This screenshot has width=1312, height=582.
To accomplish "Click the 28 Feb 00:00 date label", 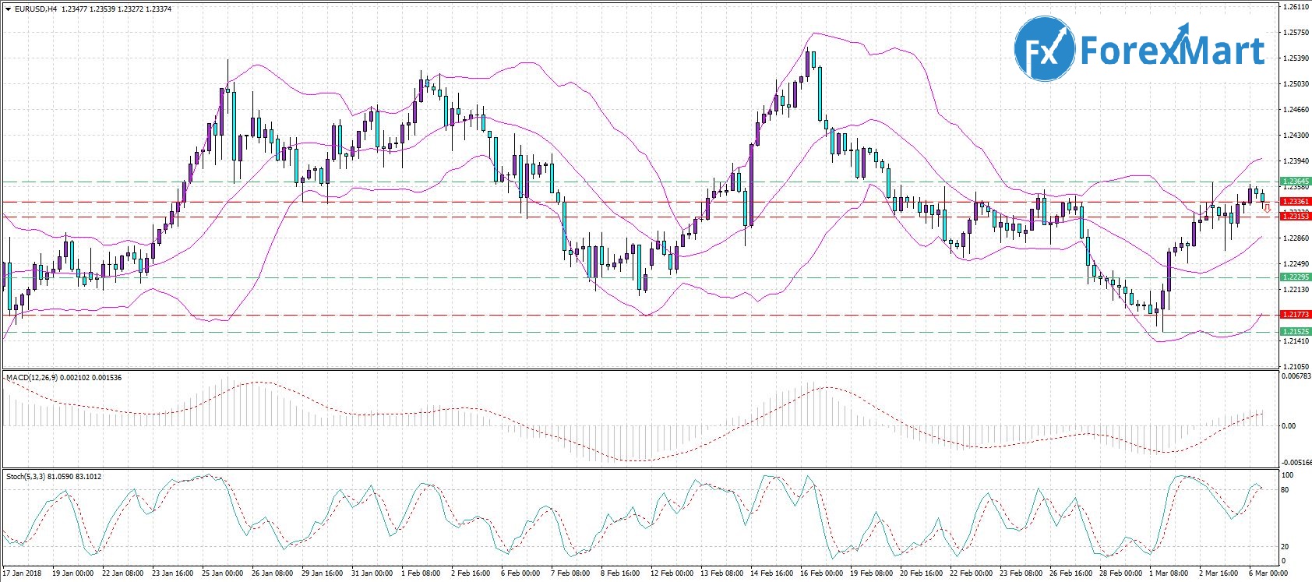I will (x=1120, y=573).
